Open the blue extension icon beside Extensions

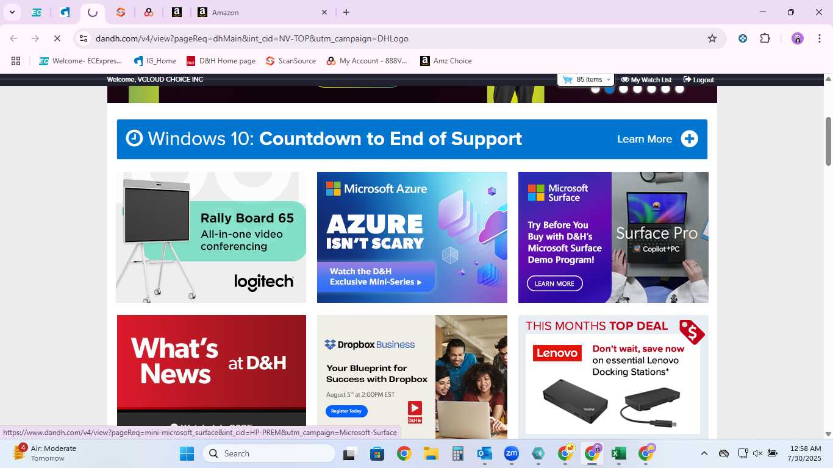pos(743,38)
